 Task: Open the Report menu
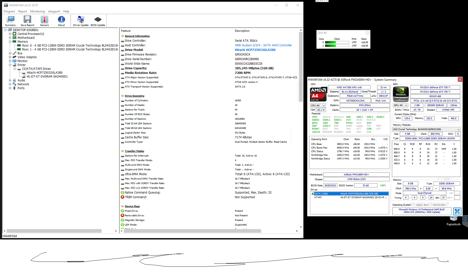point(22,11)
